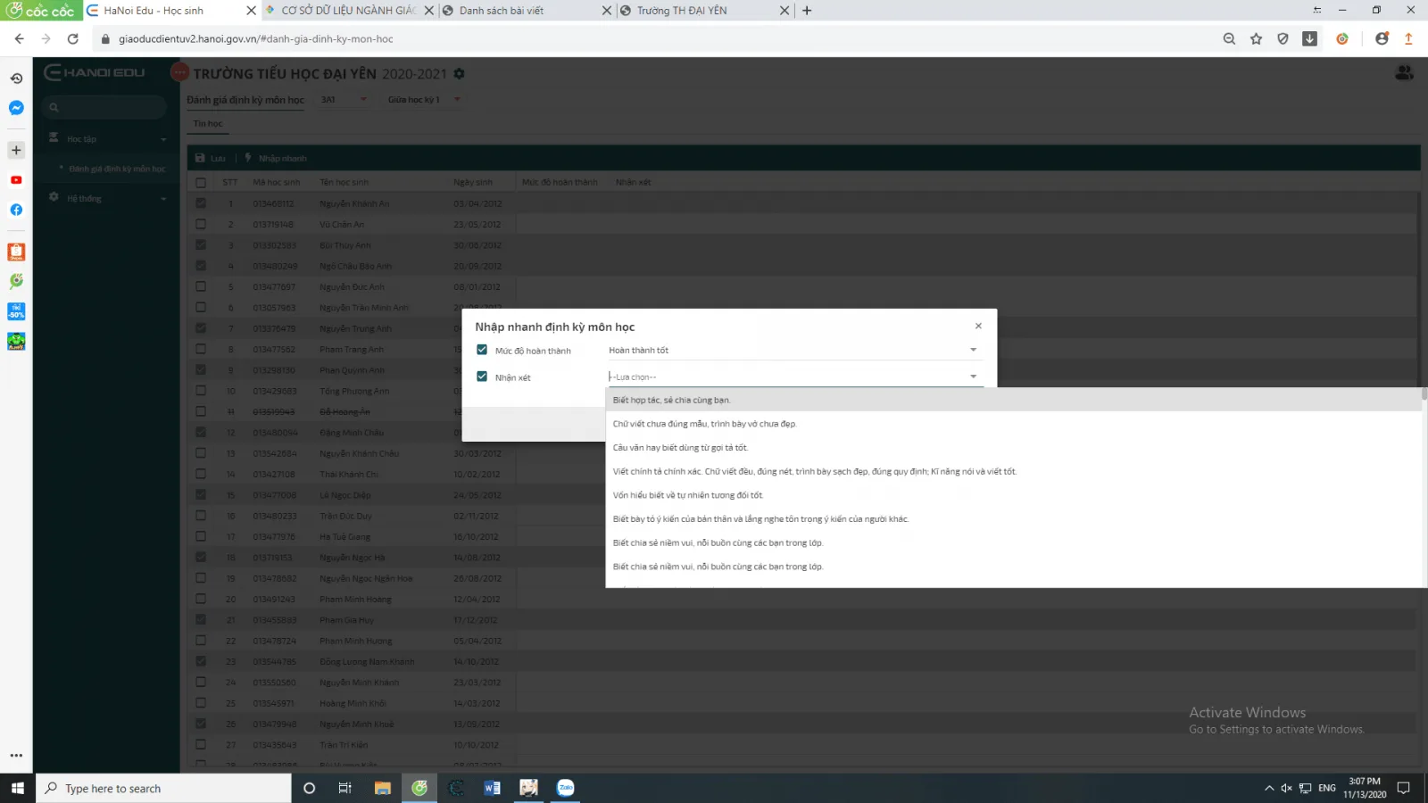Open Facebook from the browser sidebar
The height and width of the screenshot is (803, 1428).
[x=16, y=210]
